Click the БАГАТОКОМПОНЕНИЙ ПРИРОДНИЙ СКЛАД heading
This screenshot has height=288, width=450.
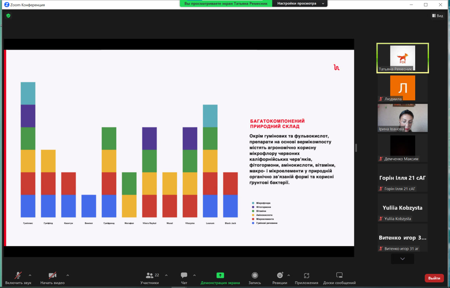point(277,123)
